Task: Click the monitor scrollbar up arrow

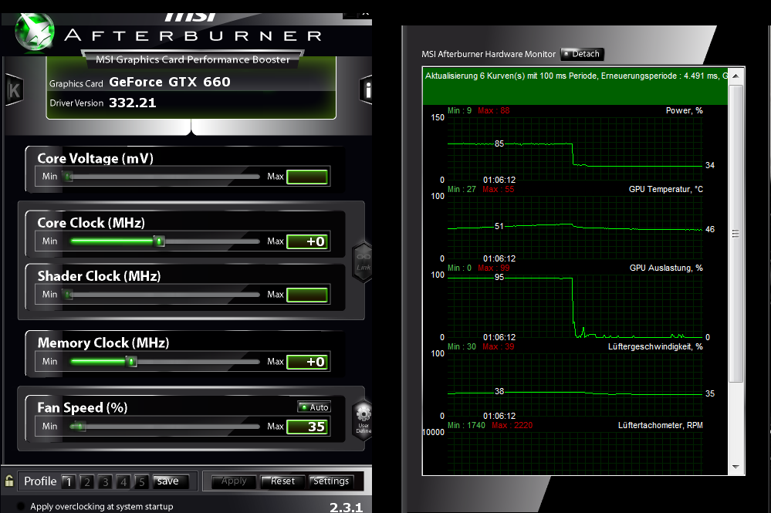Action: click(x=735, y=76)
